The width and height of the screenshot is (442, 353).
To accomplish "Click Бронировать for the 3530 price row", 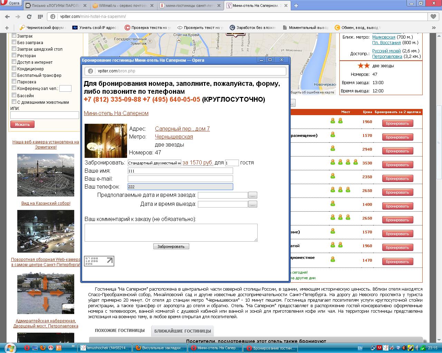I will (397, 165).
